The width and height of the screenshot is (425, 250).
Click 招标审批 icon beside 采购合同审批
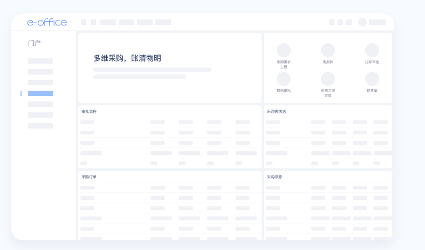pos(284,79)
